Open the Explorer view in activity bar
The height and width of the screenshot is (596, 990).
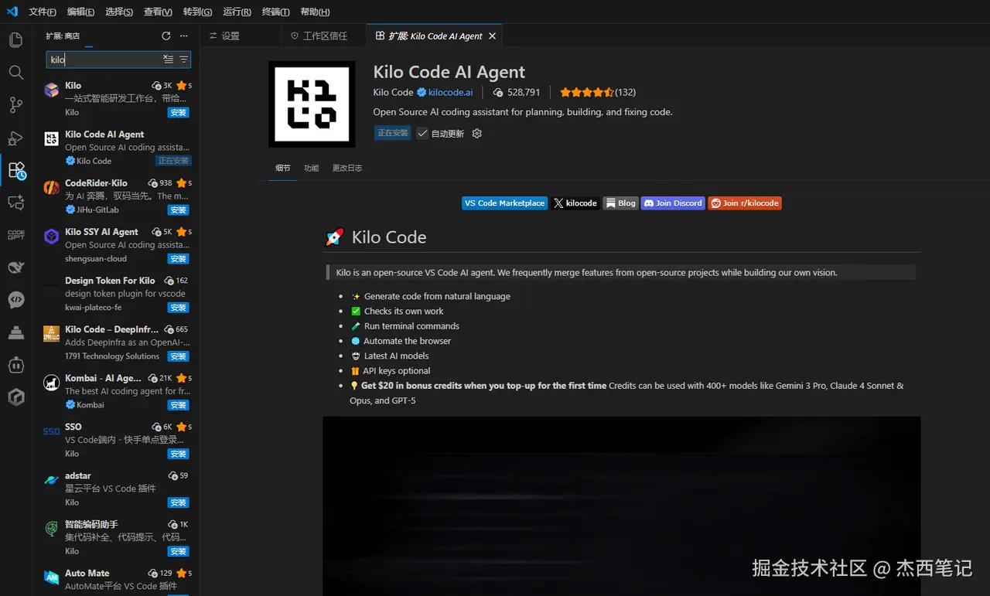15,40
